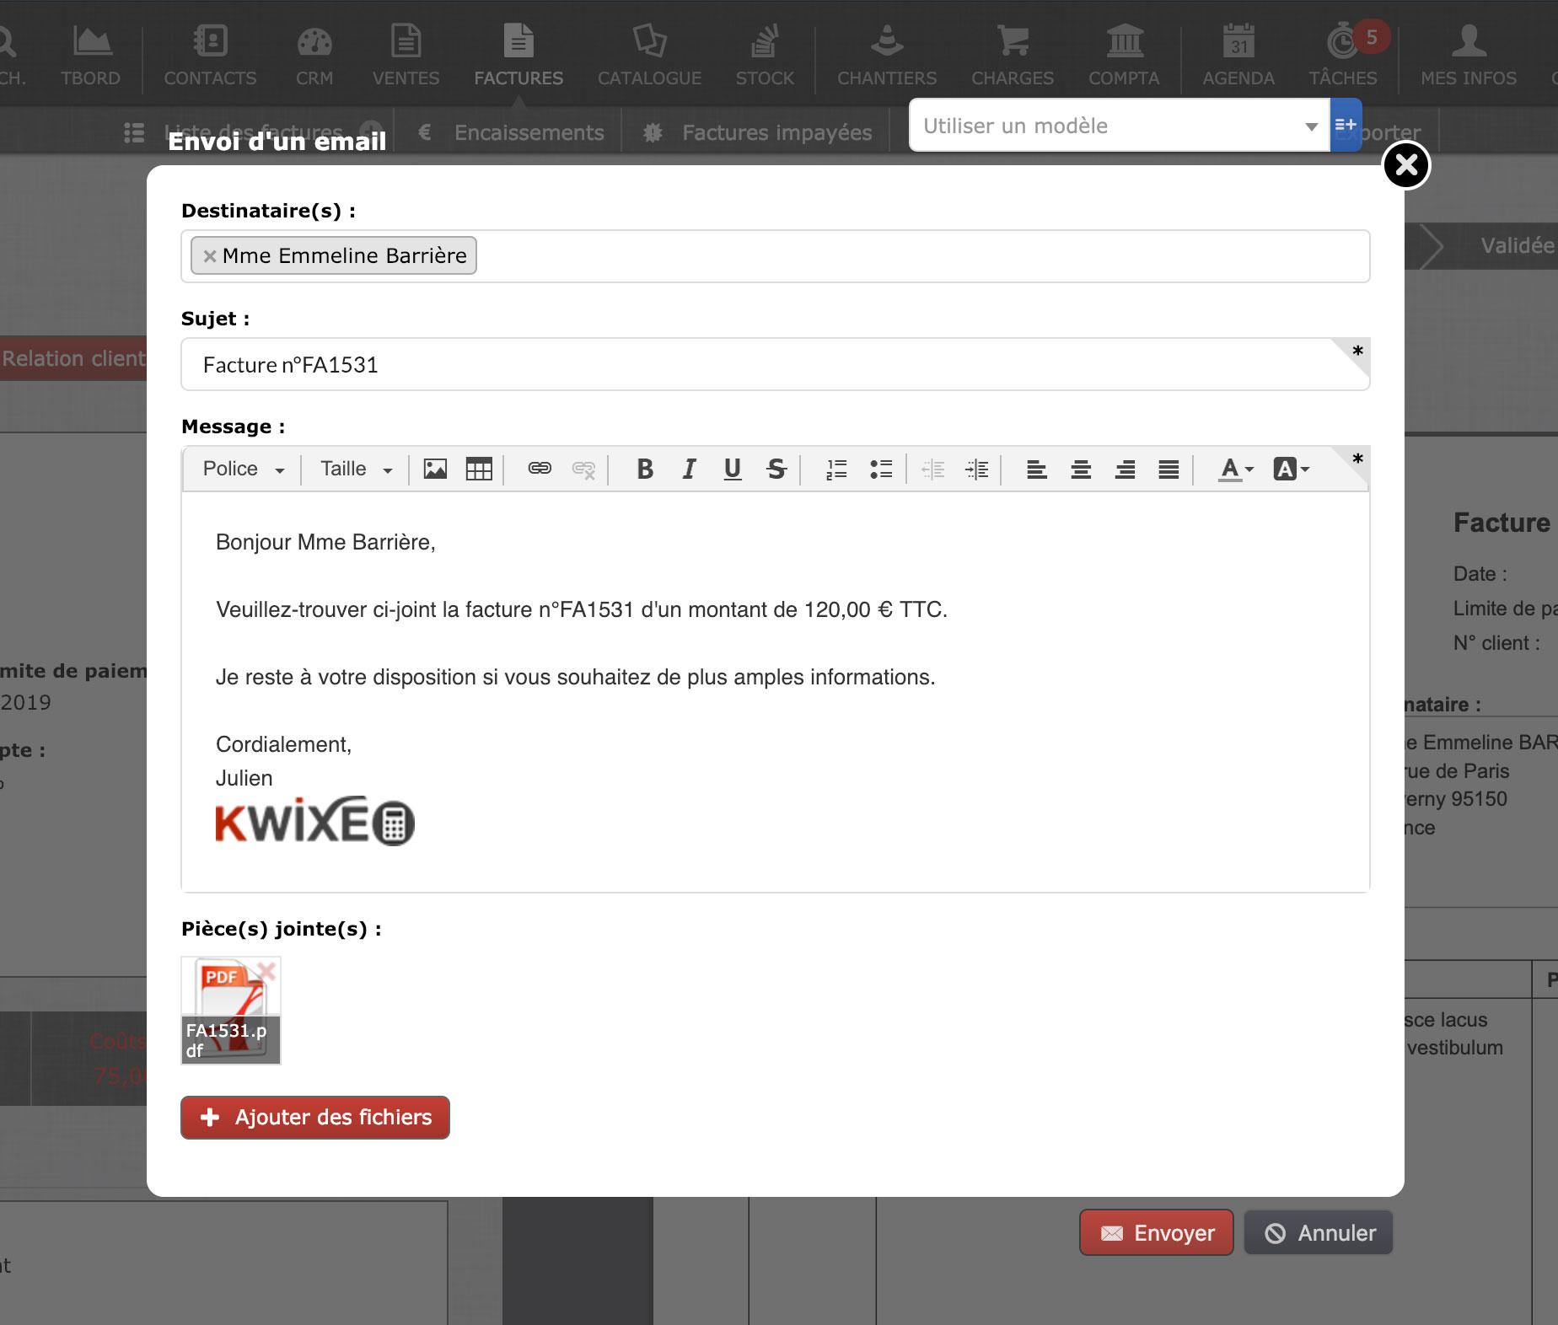Open the Factures impayées tab

tap(756, 132)
